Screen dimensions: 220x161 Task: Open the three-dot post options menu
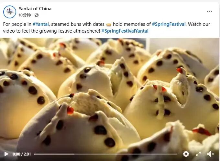[x=209, y=11]
